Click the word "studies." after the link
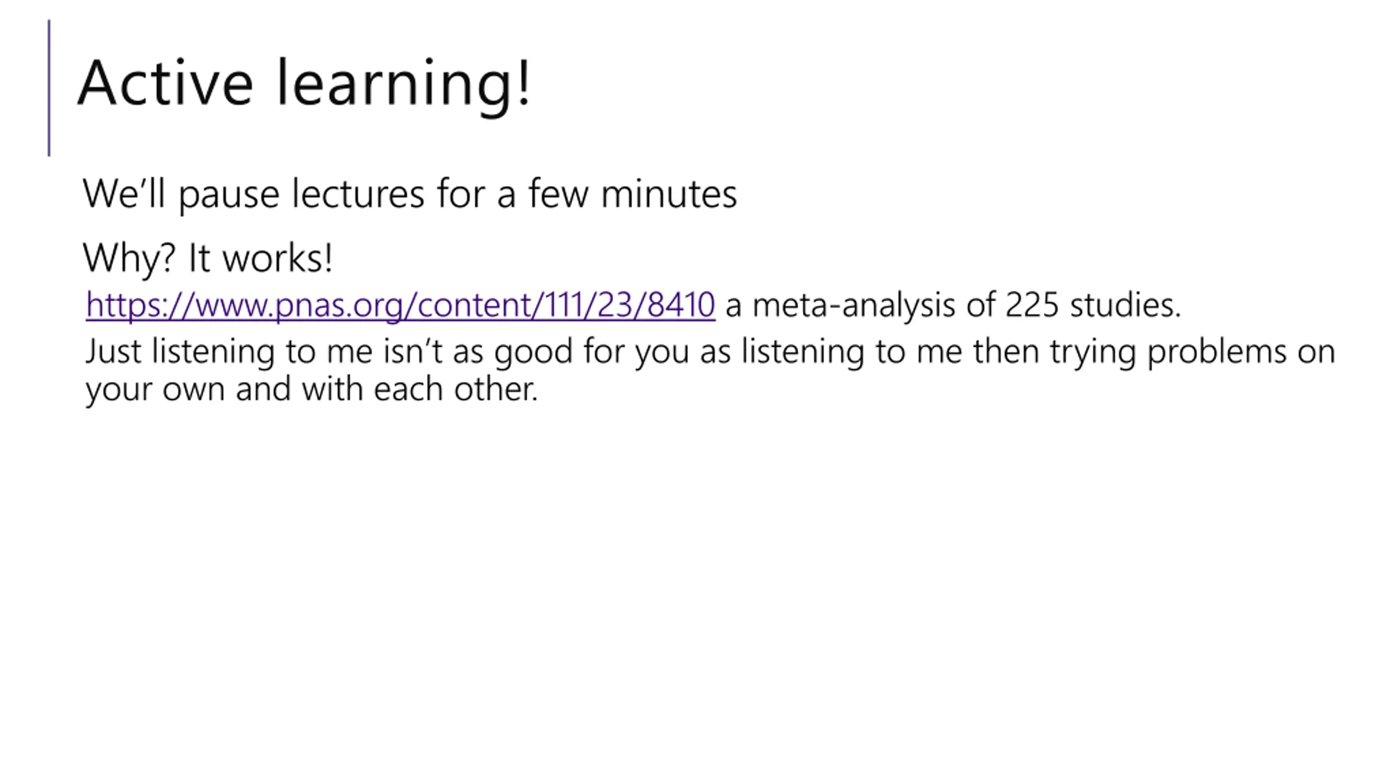 [x=1125, y=304]
